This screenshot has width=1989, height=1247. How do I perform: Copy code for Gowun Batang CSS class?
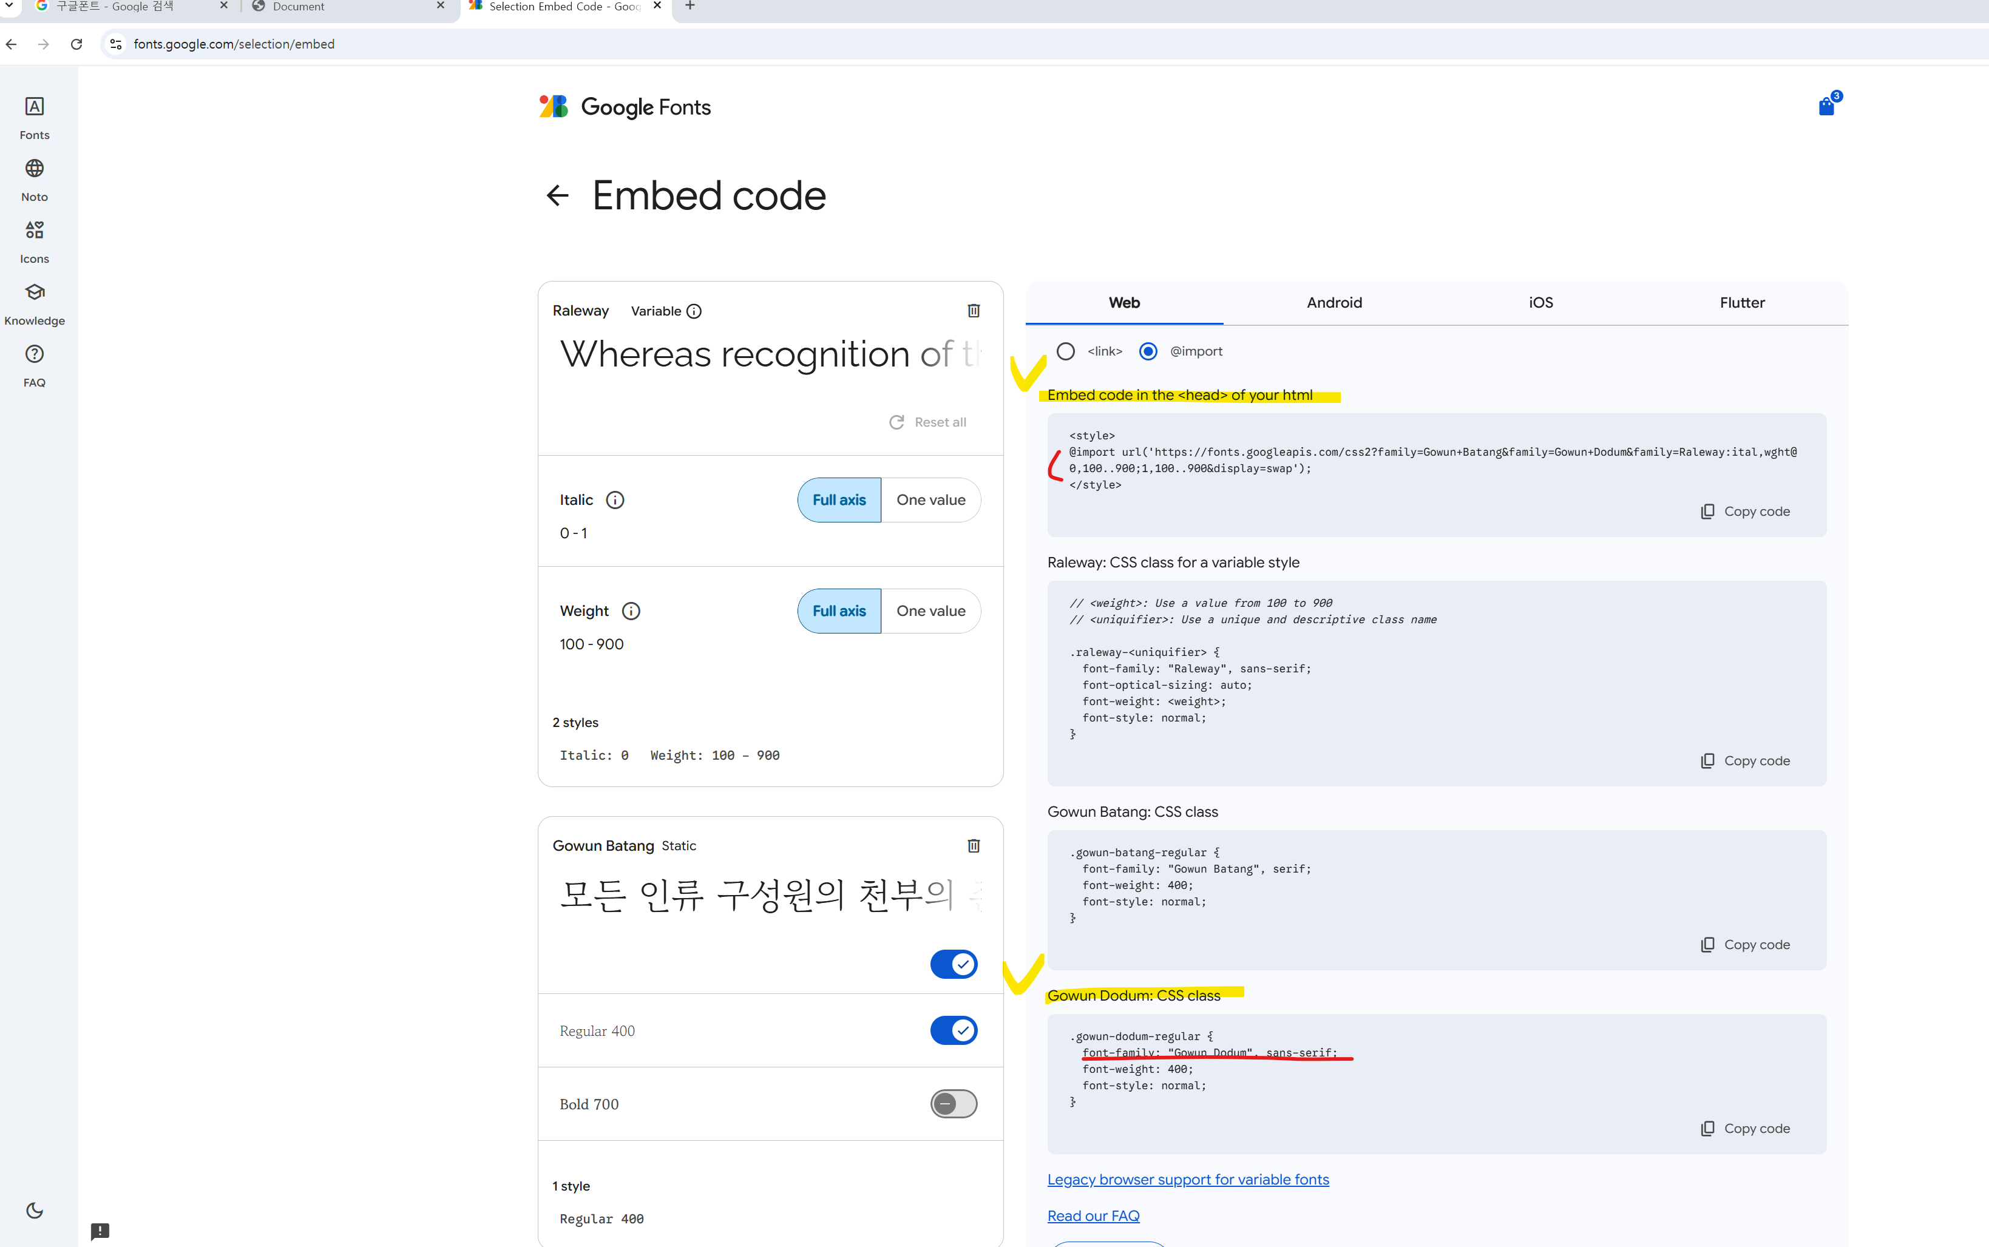[1746, 944]
